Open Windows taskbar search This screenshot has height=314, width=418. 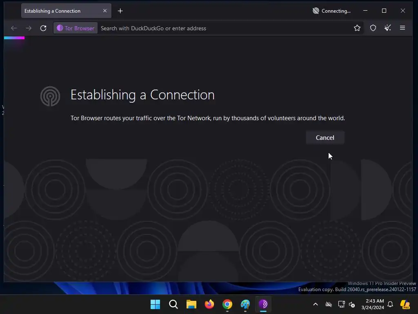point(173,304)
